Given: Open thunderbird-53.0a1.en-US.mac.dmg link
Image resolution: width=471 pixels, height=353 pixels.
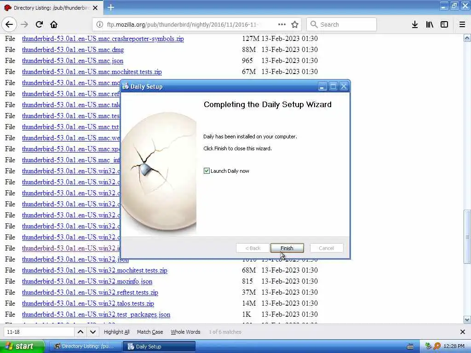Looking at the screenshot, I should (73, 50).
